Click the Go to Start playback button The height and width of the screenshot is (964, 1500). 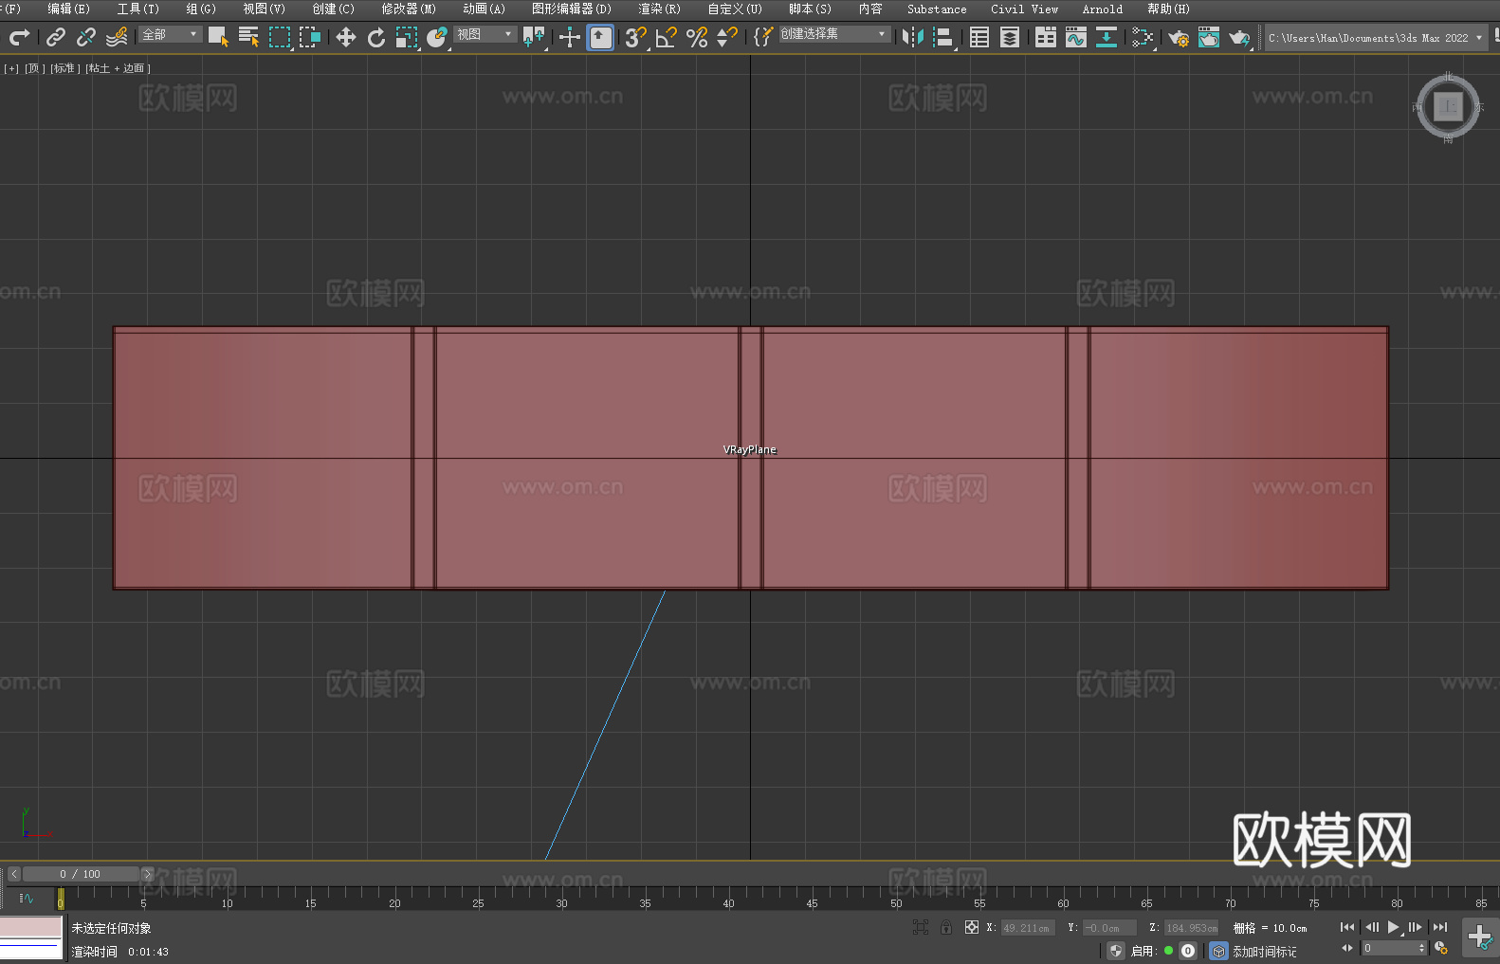[1346, 927]
